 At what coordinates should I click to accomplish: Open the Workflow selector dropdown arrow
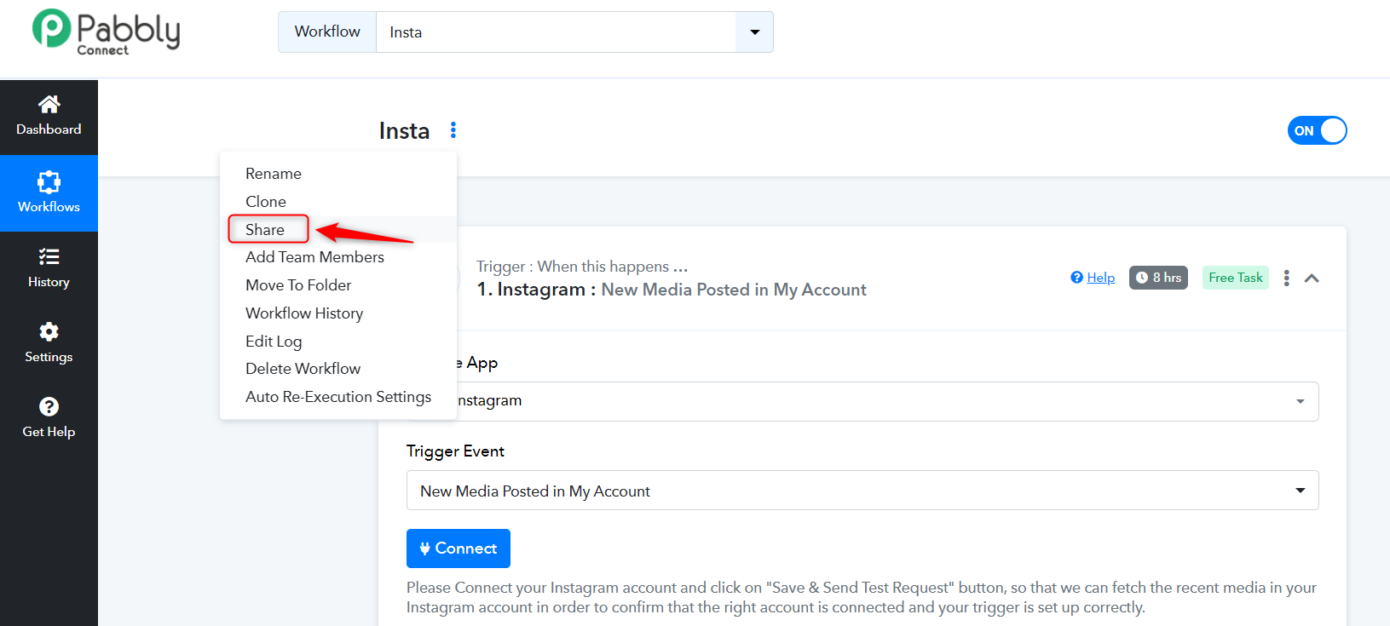(754, 32)
